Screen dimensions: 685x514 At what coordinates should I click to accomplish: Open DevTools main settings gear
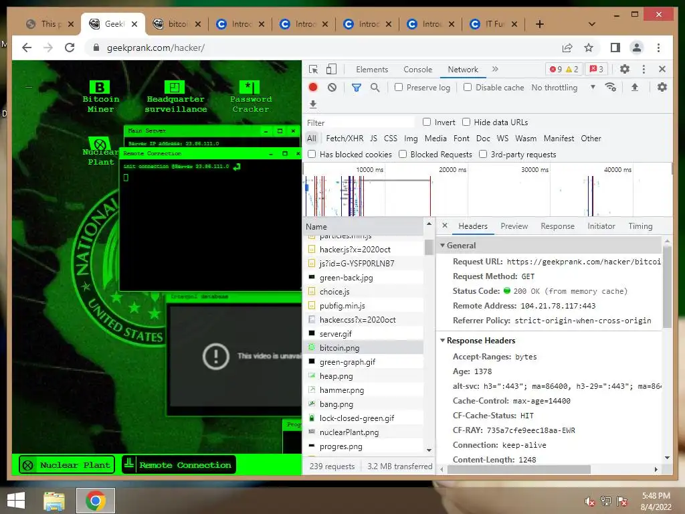pos(625,69)
